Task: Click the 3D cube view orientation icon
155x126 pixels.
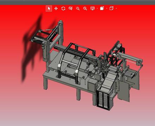Action: (x=111, y=8)
